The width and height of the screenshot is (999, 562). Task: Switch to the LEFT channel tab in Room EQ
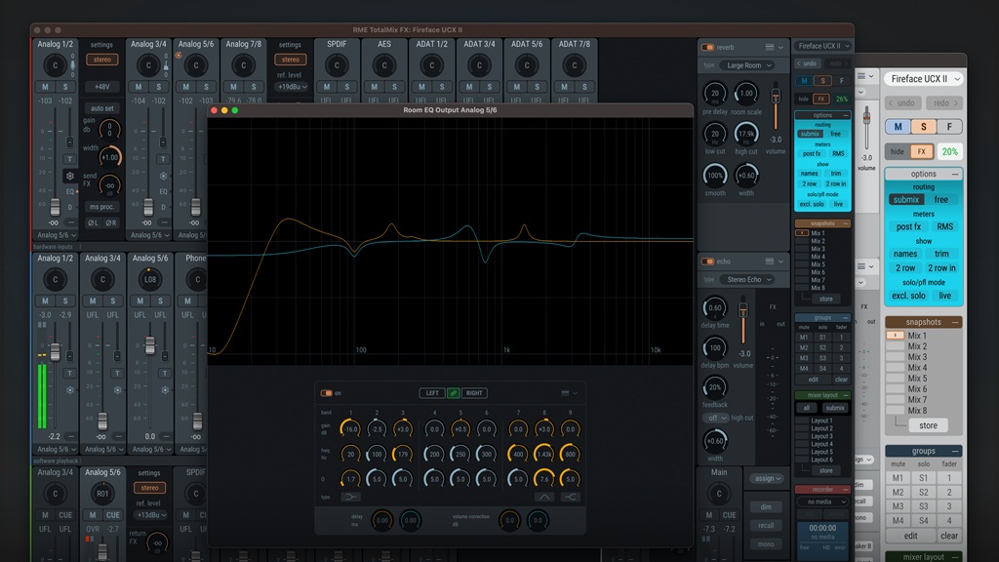(432, 393)
